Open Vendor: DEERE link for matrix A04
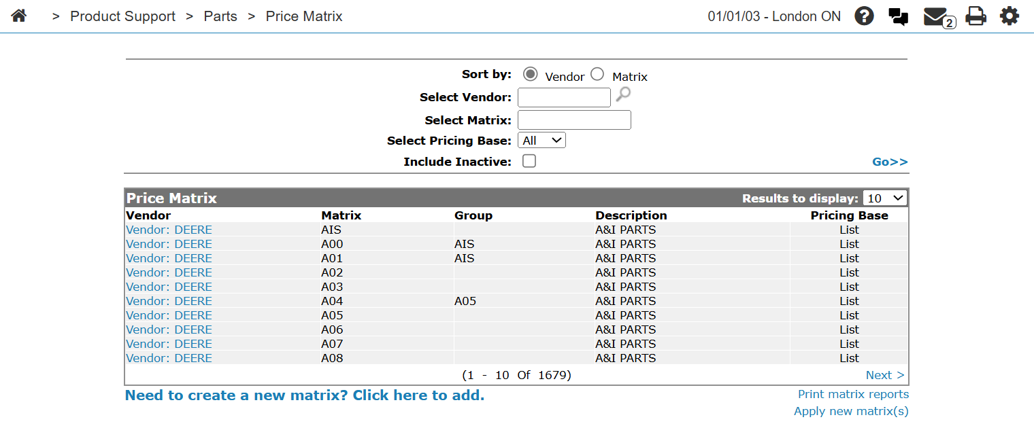Viewport: 1034px width, 445px height. pyautogui.click(x=169, y=301)
